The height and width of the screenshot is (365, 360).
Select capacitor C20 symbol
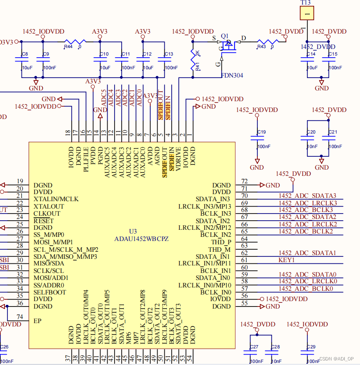click(307, 138)
